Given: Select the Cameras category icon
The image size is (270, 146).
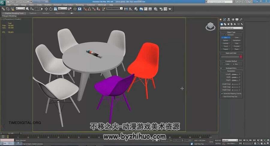Looking at the screenshot, I should tap(232, 24).
